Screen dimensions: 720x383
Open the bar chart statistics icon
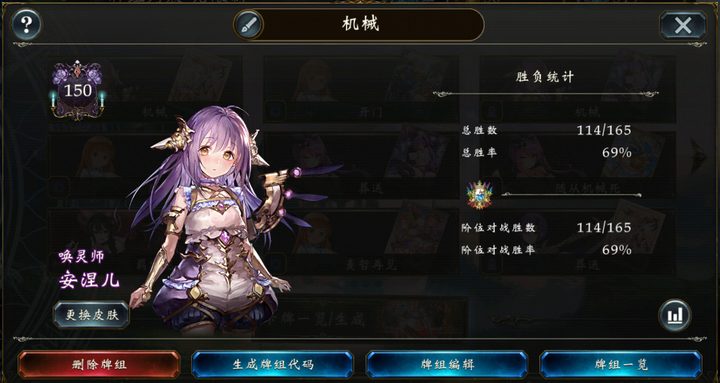[x=674, y=315]
